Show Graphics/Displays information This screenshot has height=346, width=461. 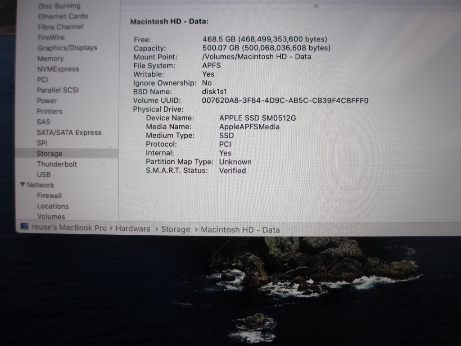[x=68, y=48]
